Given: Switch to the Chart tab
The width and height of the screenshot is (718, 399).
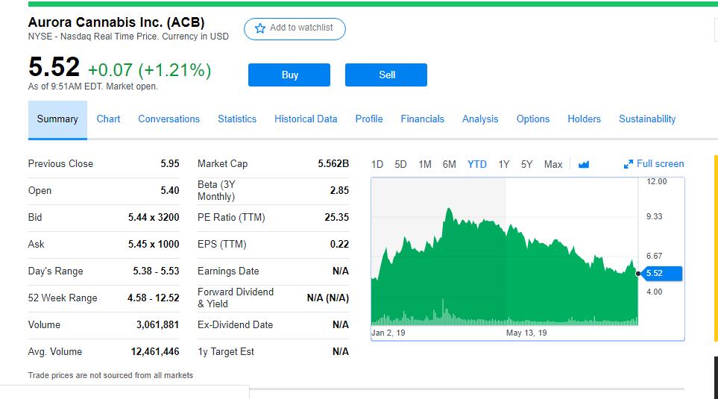Looking at the screenshot, I should 108,119.
